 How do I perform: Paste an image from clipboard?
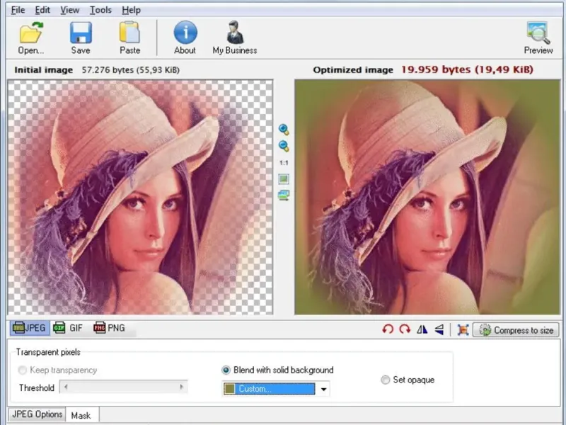[129, 38]
